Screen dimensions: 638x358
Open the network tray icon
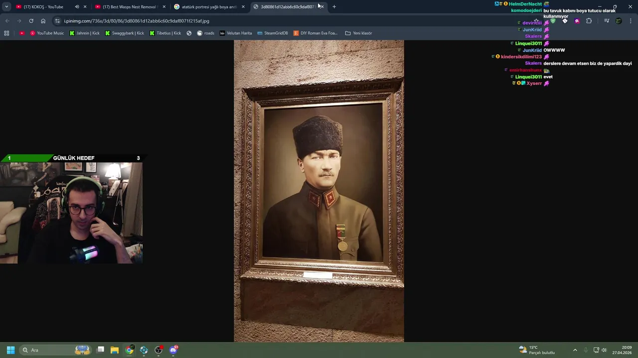click(x=596, y=350)
